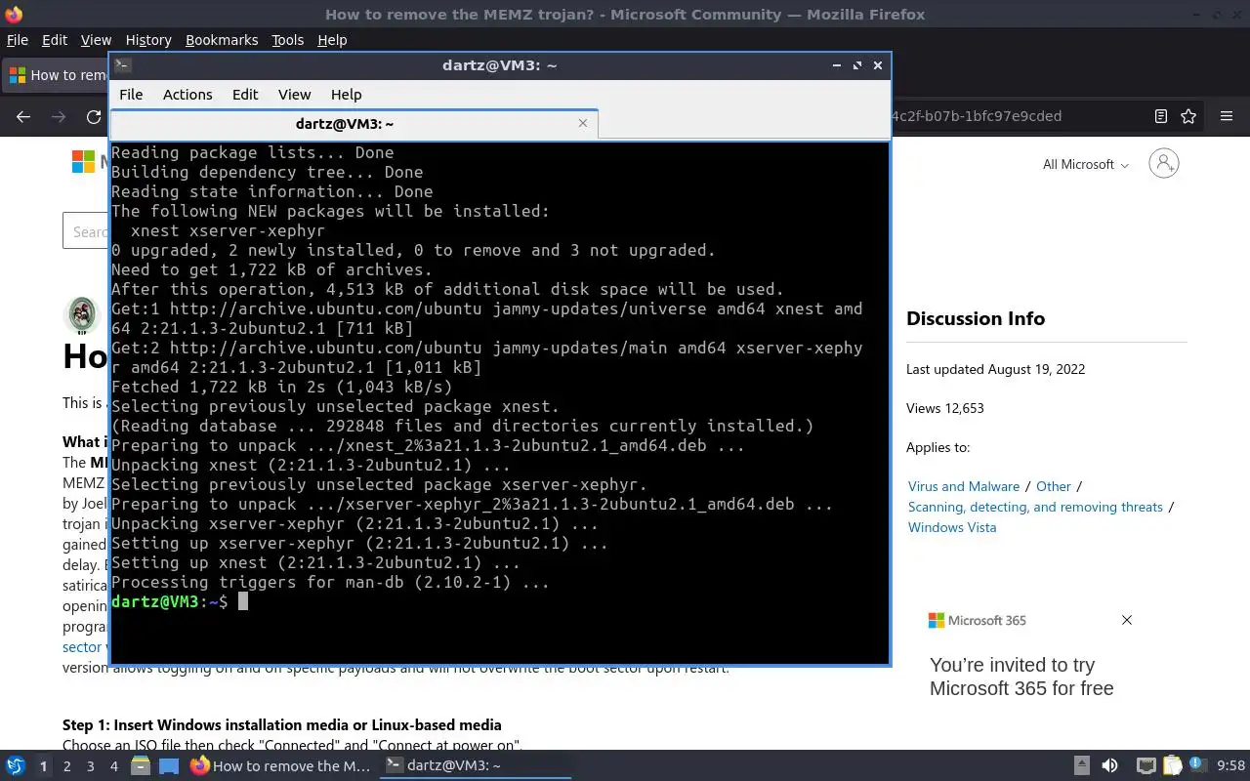Image resolution: width=1250 pixels, height=781 pixels.
Task: Switch to virtual desktop 3
Action: pyautogui.click(x=91, y=766)
